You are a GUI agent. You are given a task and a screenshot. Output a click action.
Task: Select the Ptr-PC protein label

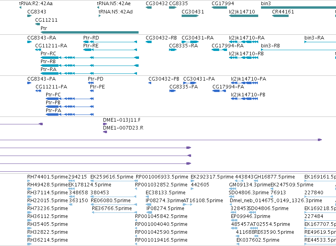point(53,95)
